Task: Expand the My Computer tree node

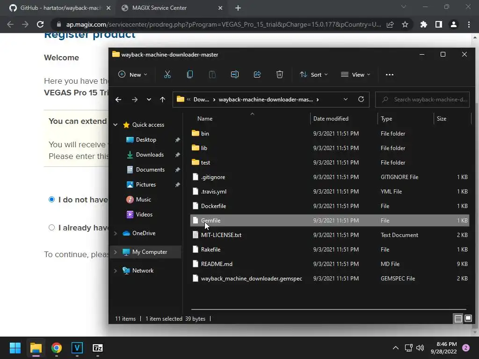Action: coord(116,252)
